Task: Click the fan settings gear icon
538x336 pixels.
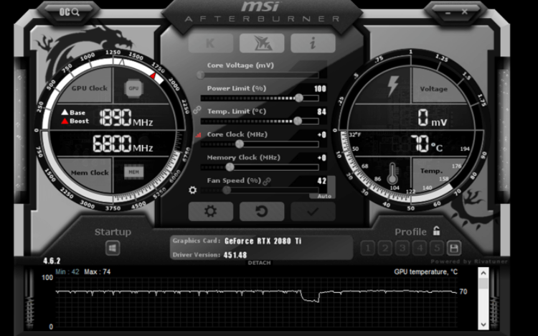Action: (192, 190)
